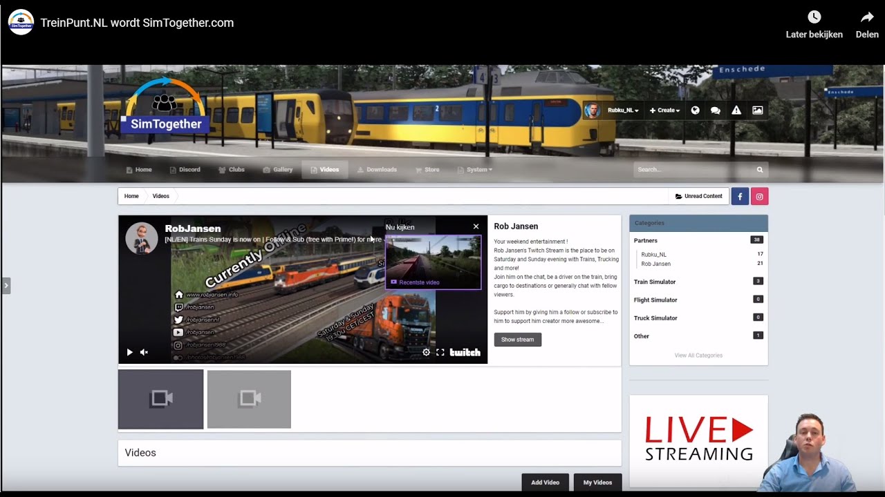
Task: Select the Videos navigation tab
Action: click(x=325, y=170)
